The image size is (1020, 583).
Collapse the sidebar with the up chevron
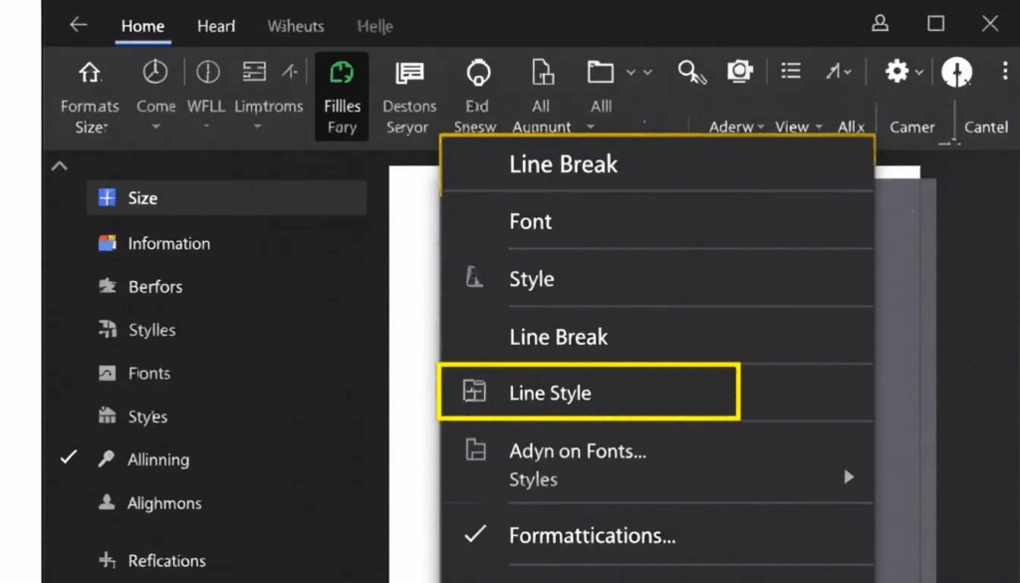[x=59, y=165]
